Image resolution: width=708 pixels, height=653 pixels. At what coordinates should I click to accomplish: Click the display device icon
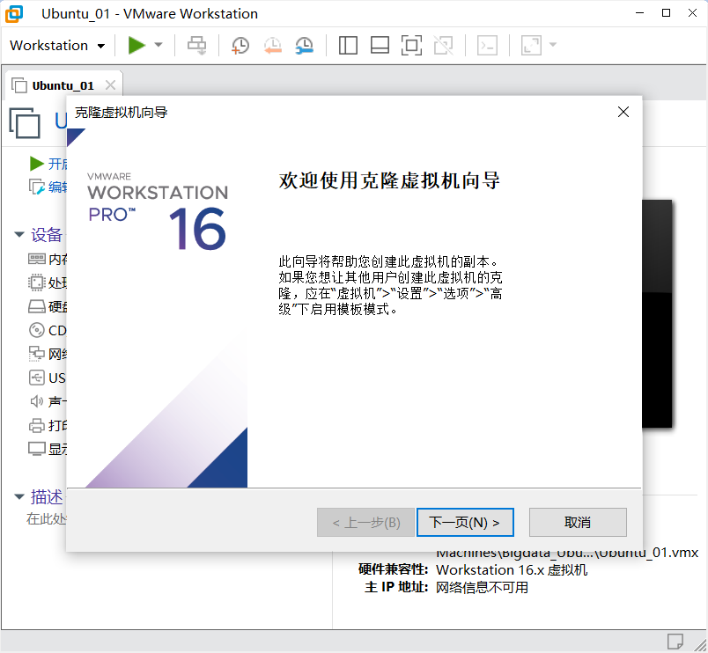click(37, 449)
